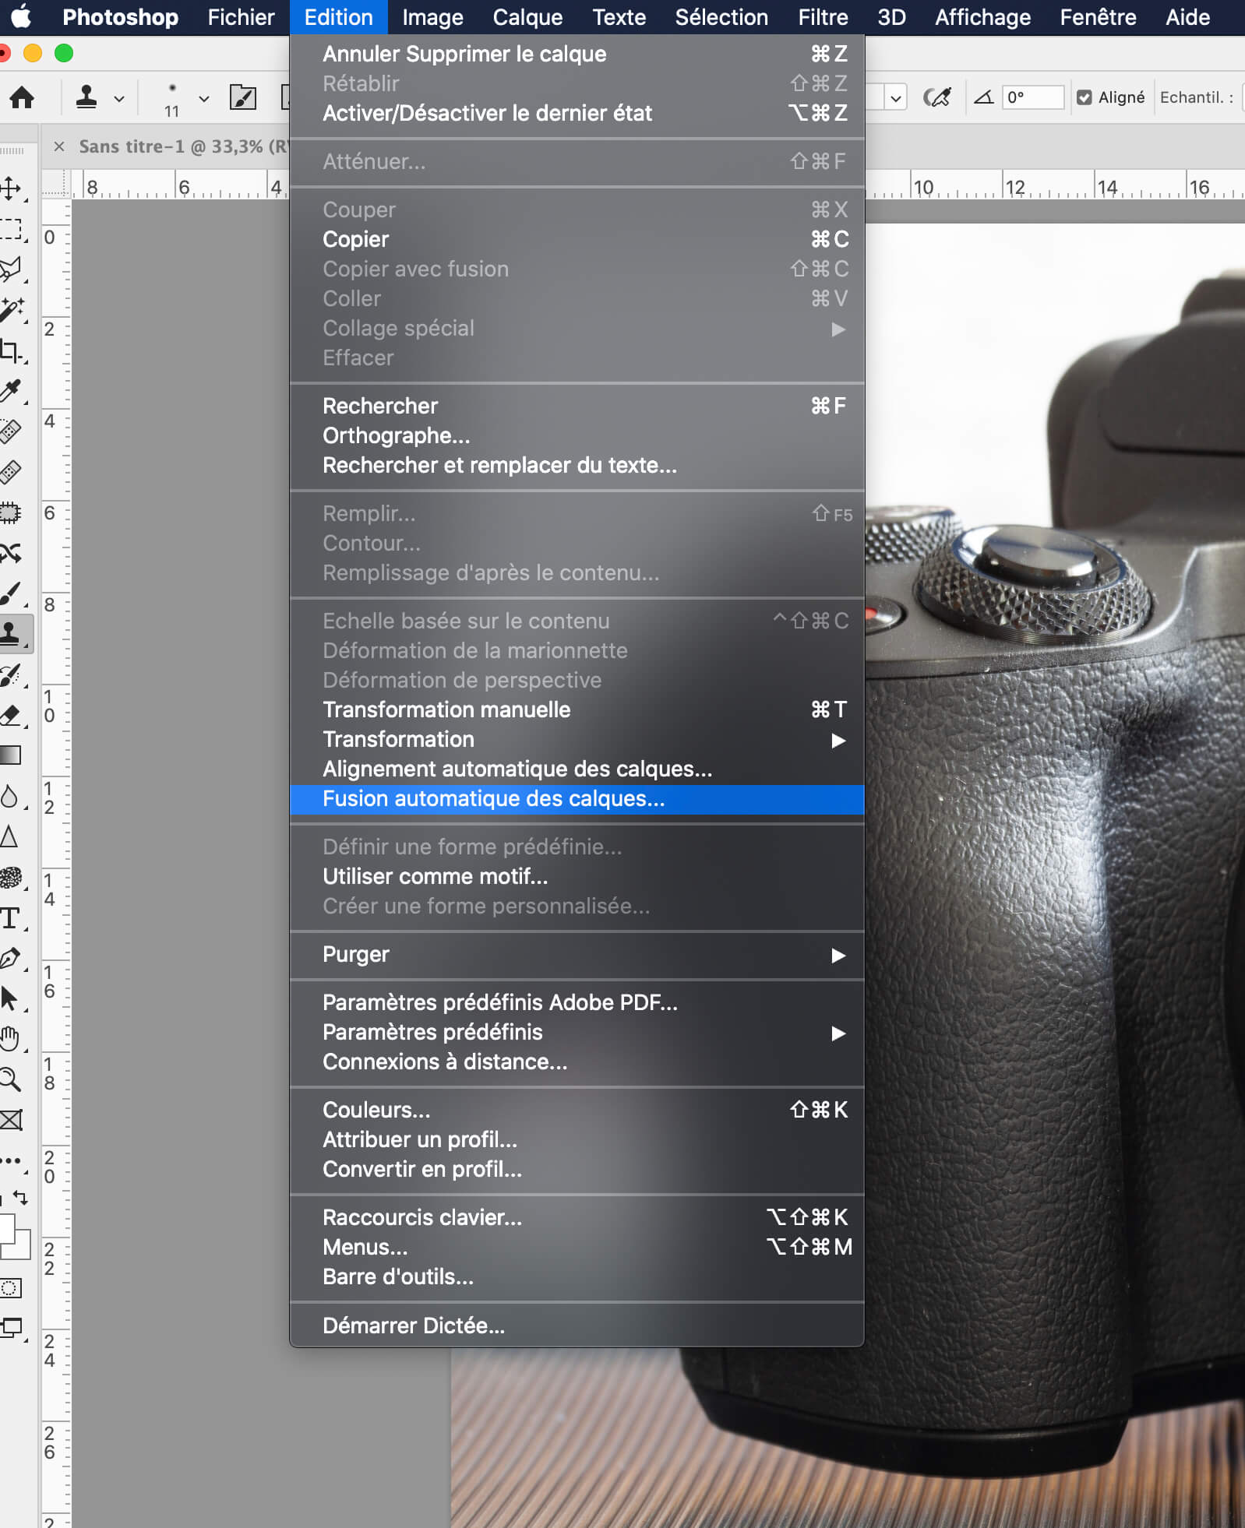Choose Connexions à distance...
Viewport: 1245px width, 1528px height.
[x=577, y=1062]
